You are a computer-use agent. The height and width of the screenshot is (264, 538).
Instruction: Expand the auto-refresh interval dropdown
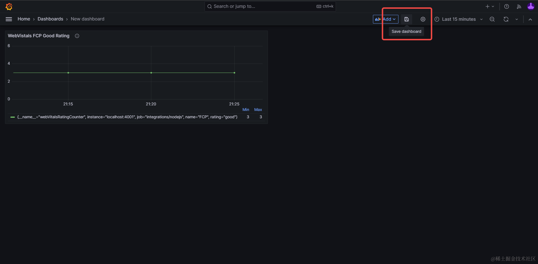click(x=516, y=19)
